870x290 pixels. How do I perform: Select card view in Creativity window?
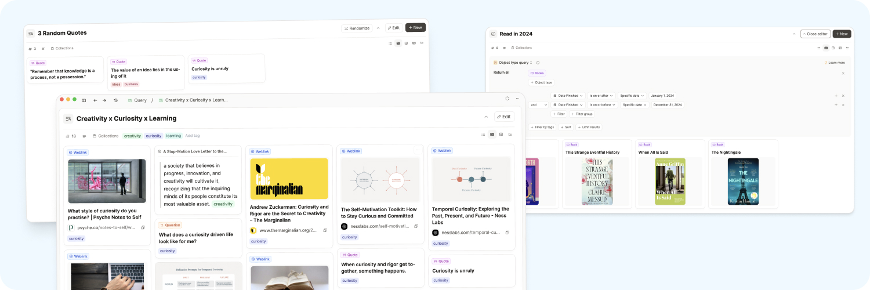pyautogui.click(x=492, y=134)
